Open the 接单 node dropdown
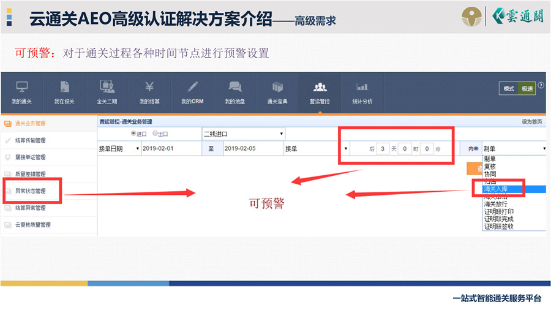Viewport: 551px width, 310px height. point(317,149)
